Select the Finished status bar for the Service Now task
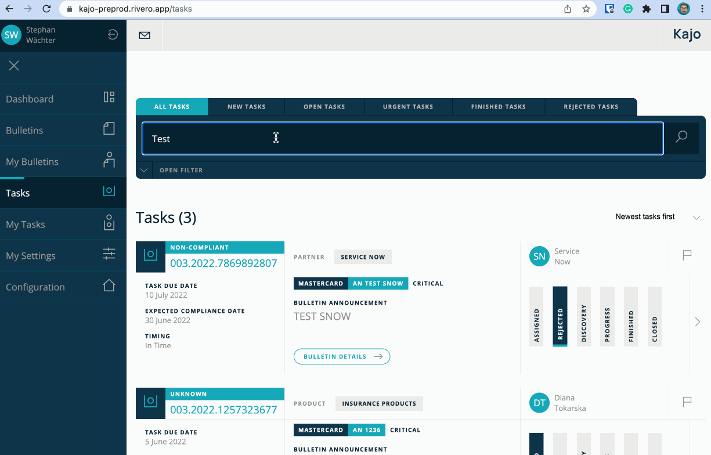The height and width of the screenshot is (455, 711). [x=631, y=316]
